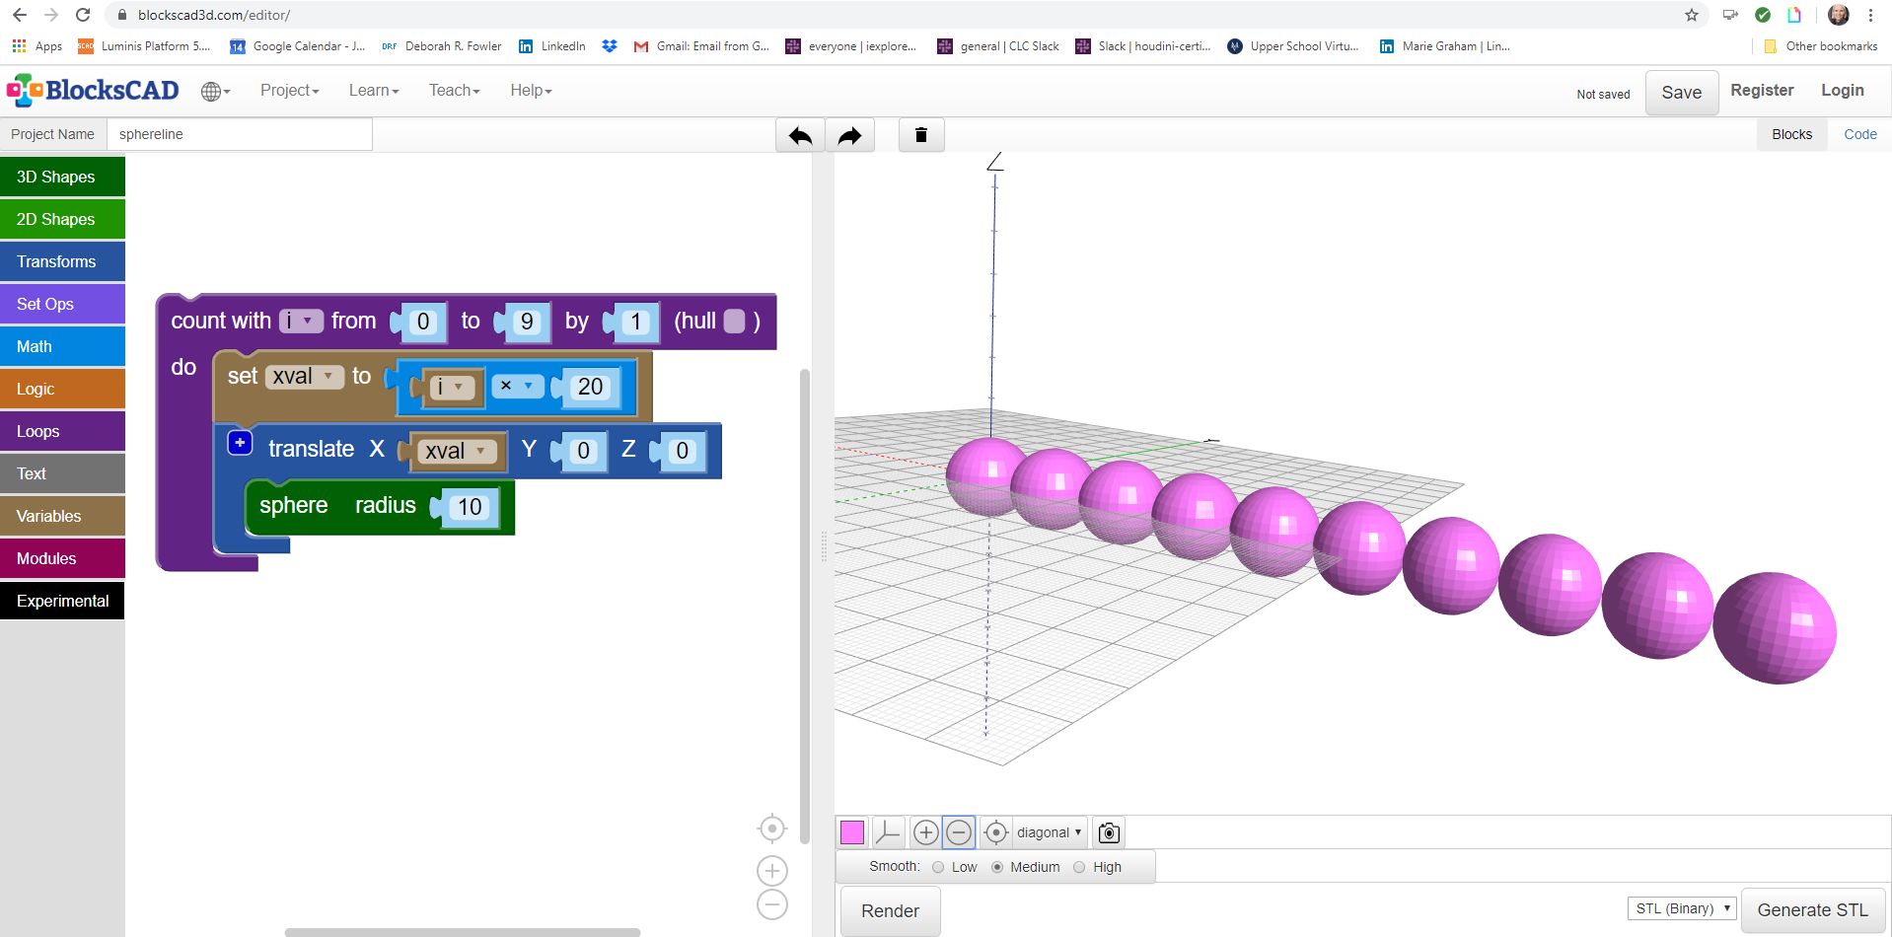Expand the language globe dropdown
The image size is (1892, 937).
(215, 91)
